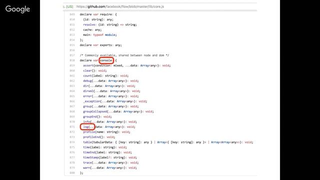Click line number 871 beside the log declaration
This screenshot has height=180, width=320.
tap(72, 126)
